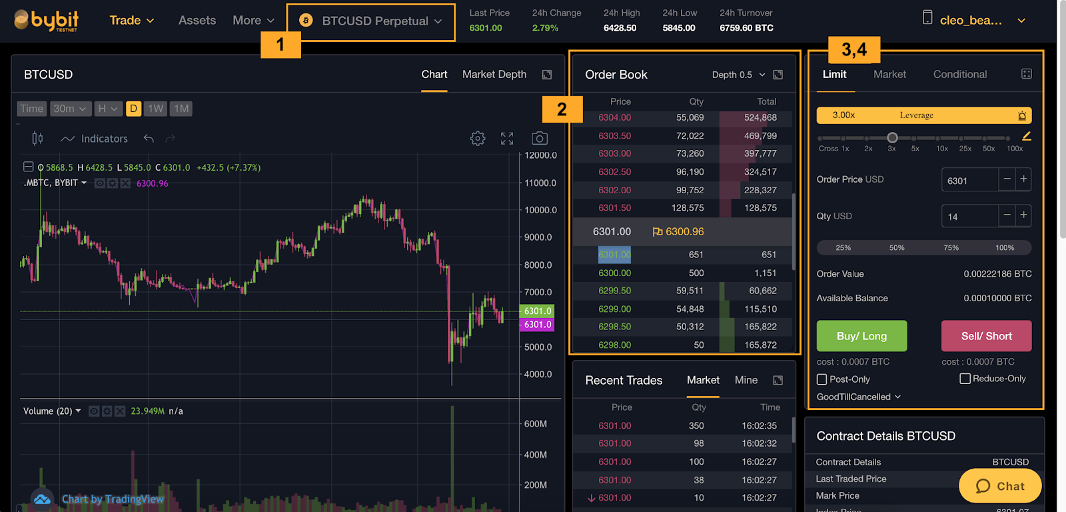The height and width of the screenshot is (512, 1066).
Task: Show Mine tab in Recent Trades
Action: tap(746, 380)
